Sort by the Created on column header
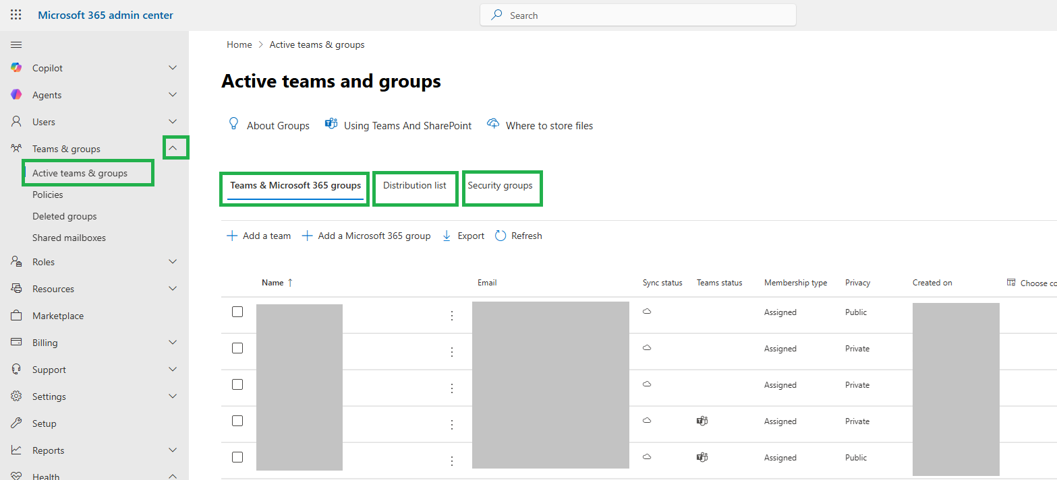Screen dimensions: 1057x480 click(932, 283)
